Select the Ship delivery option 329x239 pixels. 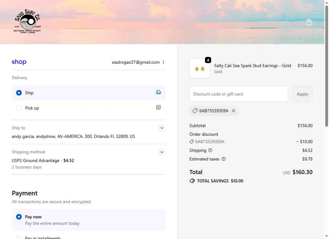click(x=19, y=93)
